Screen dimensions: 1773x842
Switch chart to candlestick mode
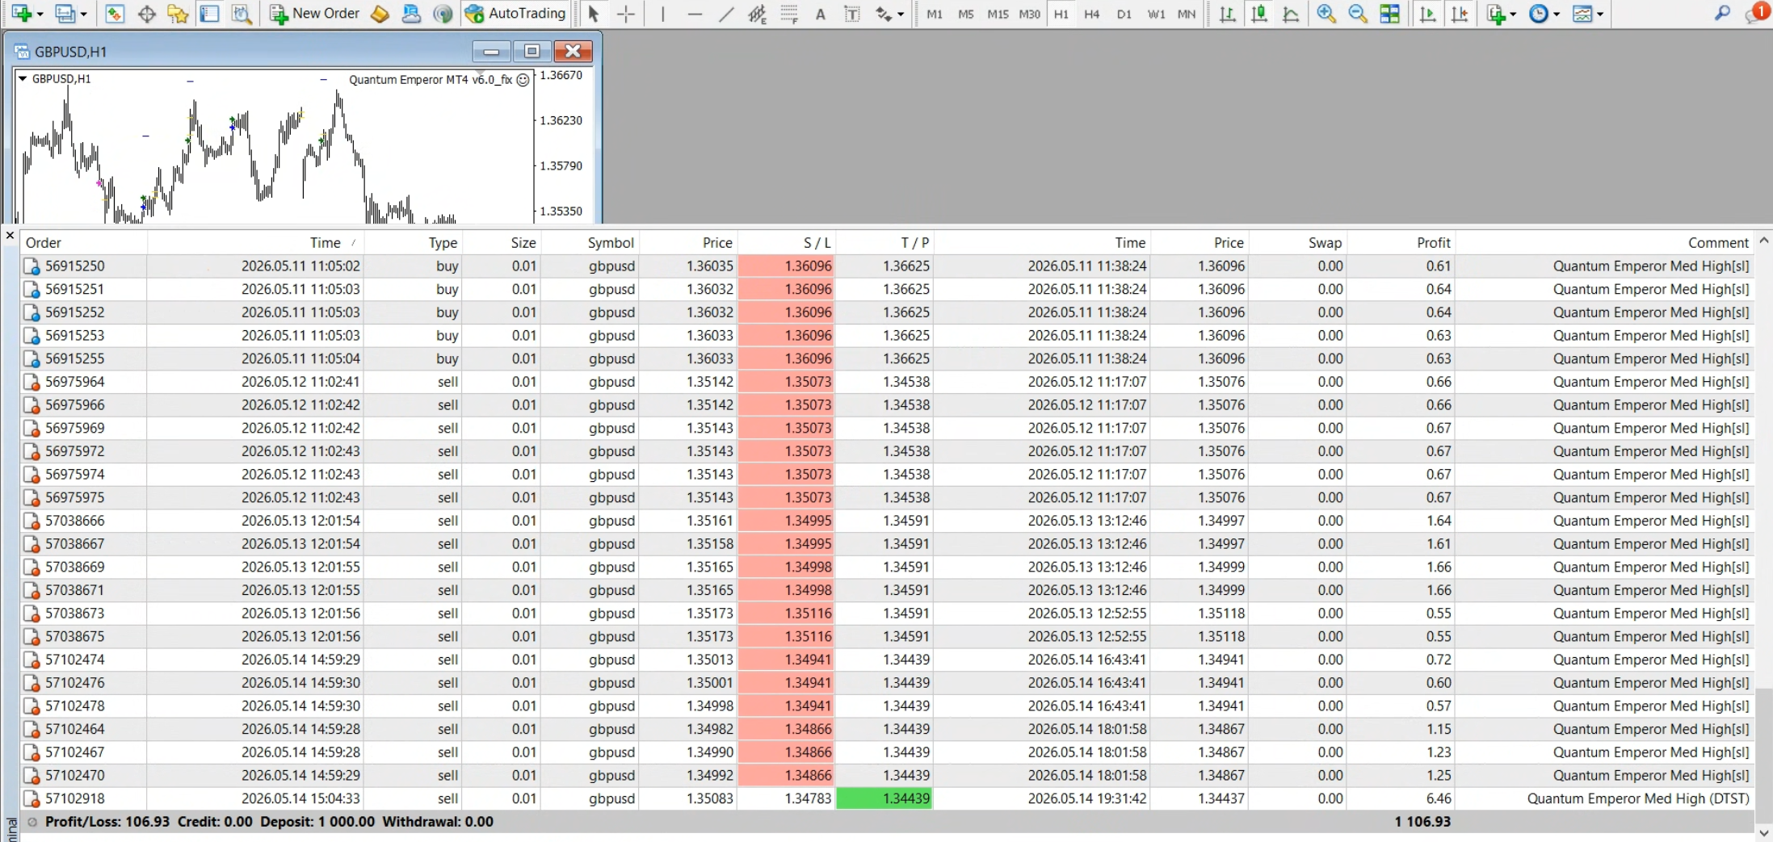[1259, 14]
